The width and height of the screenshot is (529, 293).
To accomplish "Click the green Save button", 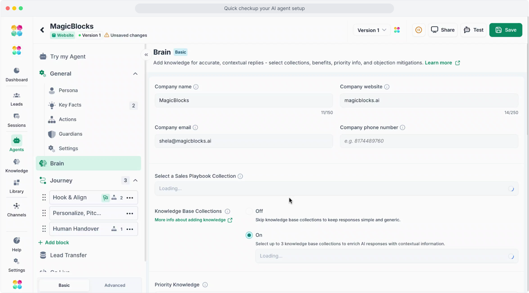I will (x=505, y=30).
